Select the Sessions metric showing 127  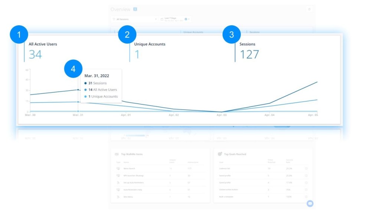click(x=249, y=51)
